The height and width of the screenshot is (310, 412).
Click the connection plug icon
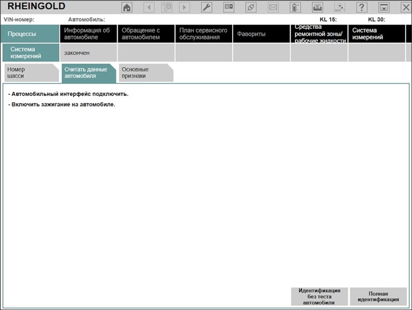(x=251, y=8)
